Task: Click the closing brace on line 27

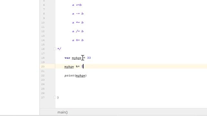Action: pos(58,97)
